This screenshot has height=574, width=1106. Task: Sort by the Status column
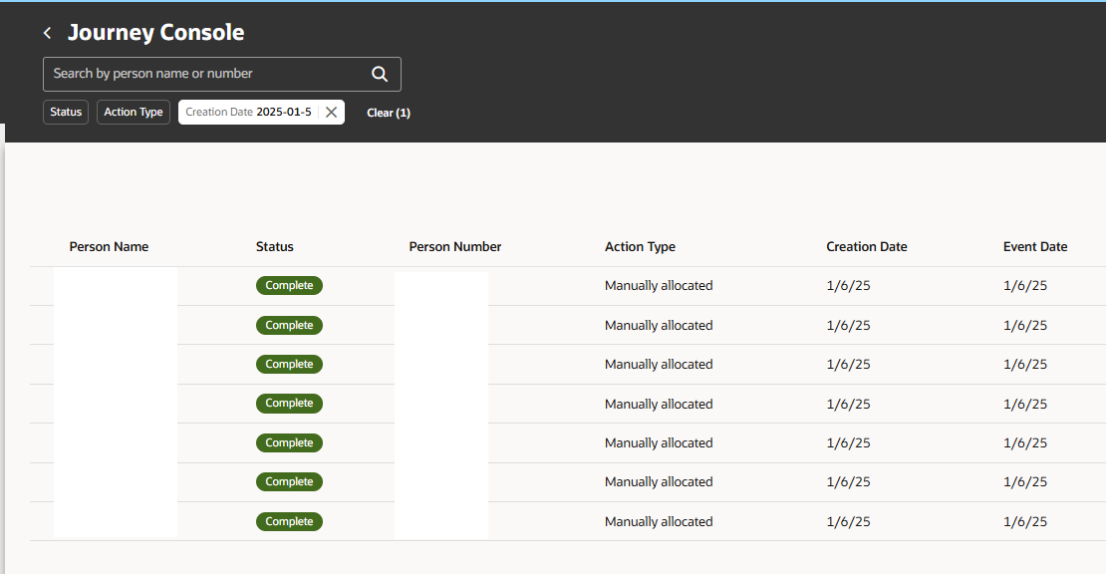(274, 246)
